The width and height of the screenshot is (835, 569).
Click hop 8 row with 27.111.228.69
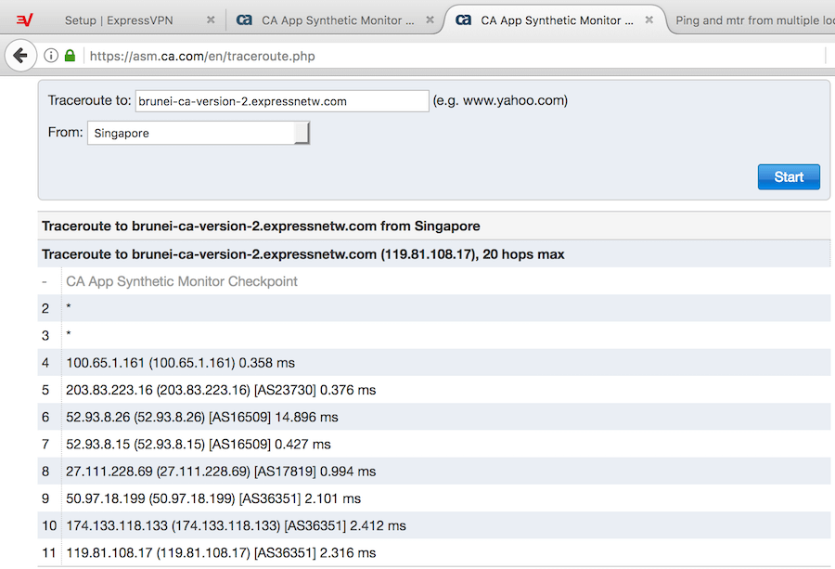(x=434, y=472)
